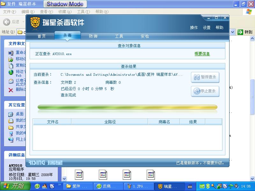The width and height of the screenshot is (255, 191).
Task: Click second file icon in Explorer window
Action: 103,175
